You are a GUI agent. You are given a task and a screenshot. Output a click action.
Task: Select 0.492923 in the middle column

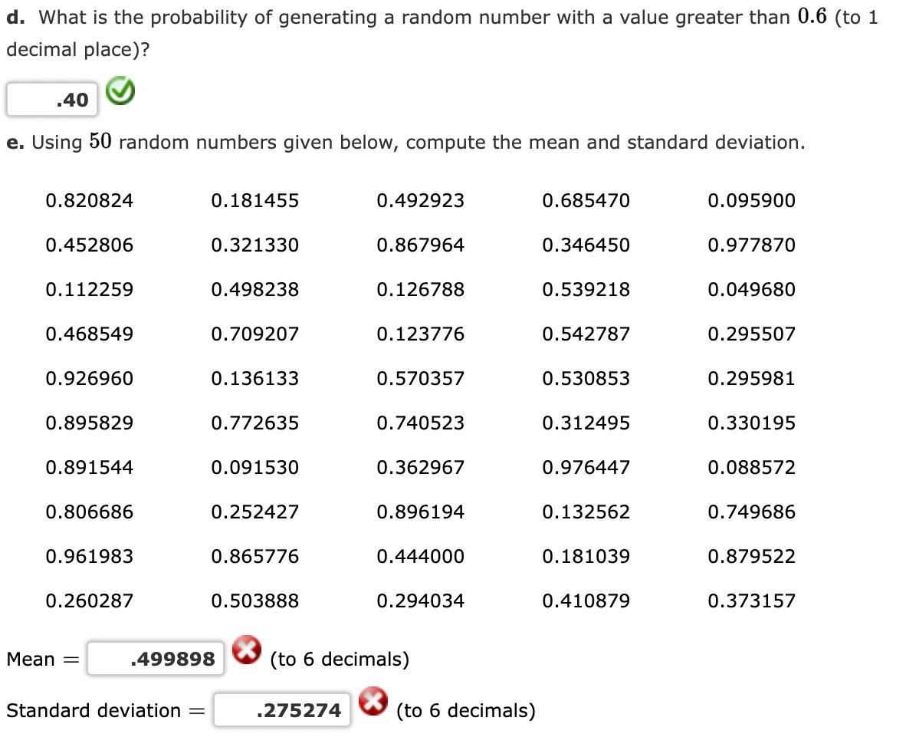point(421,200)
